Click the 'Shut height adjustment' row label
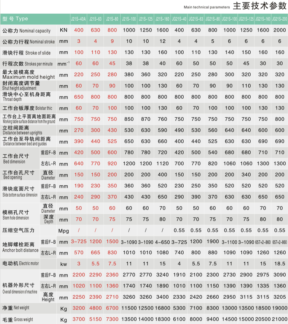Image resolution: width=288 pixels, height=324 pixels. click(21, 86)
